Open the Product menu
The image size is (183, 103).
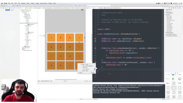(x=33, y=3)
